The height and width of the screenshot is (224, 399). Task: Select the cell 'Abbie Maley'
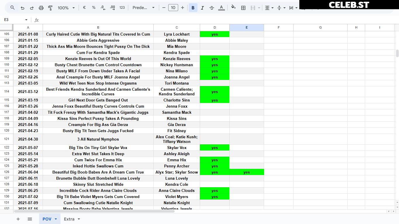coord(177,40)
